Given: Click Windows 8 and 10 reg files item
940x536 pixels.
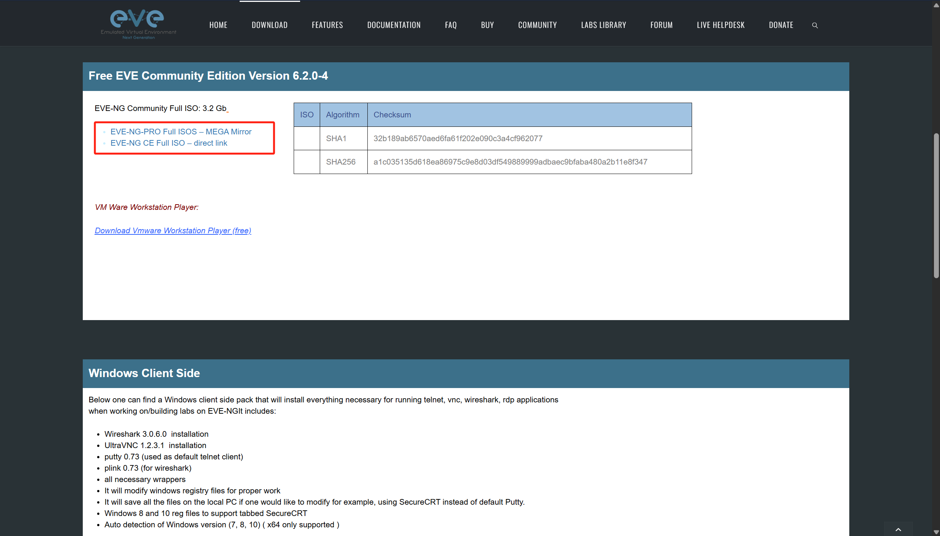Looking at the screenshot, I should [206, 513].
